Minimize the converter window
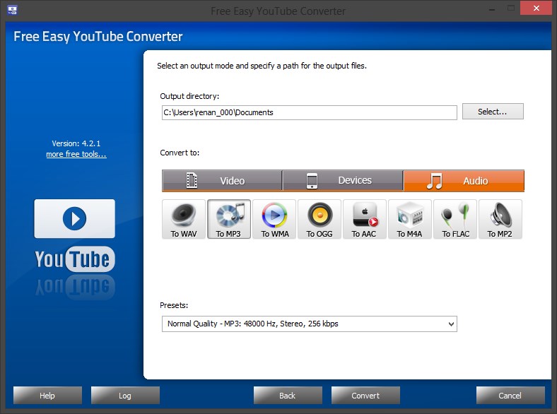 492,8
